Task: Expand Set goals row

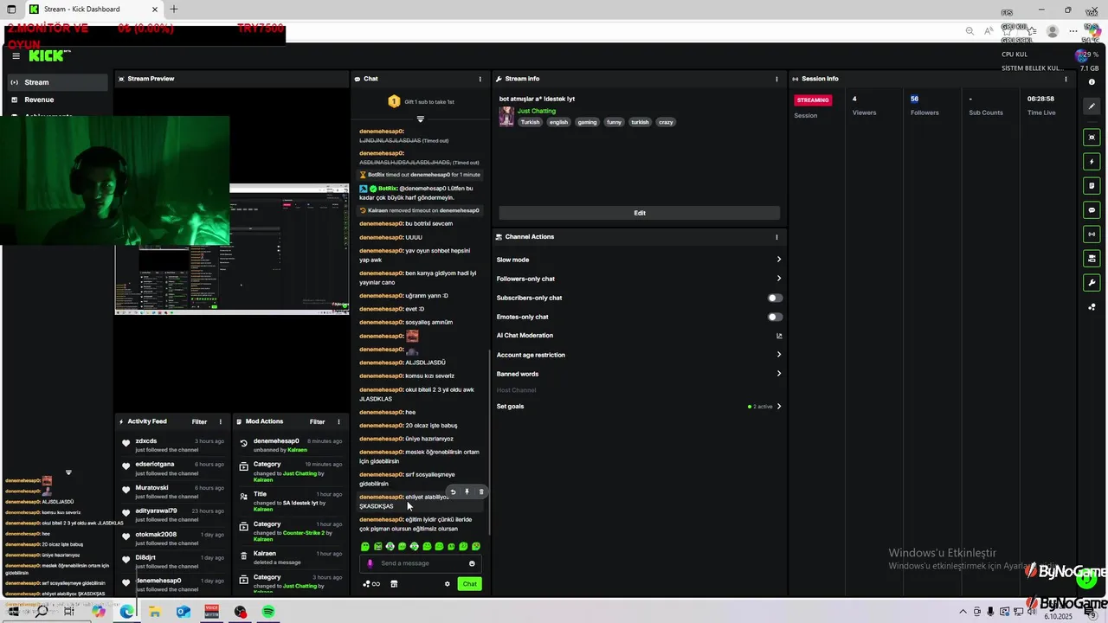Action: pyautogui.click(x=639, y=406)
